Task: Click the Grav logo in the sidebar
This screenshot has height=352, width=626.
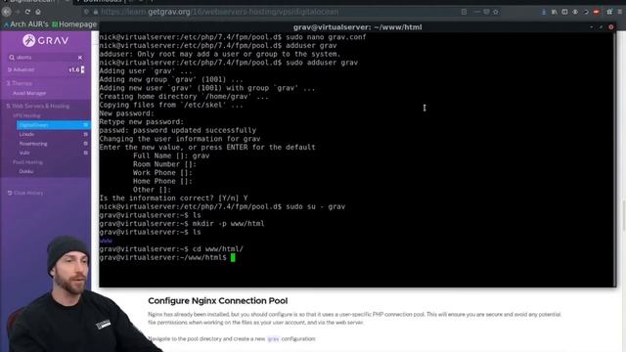Action: 46,40
